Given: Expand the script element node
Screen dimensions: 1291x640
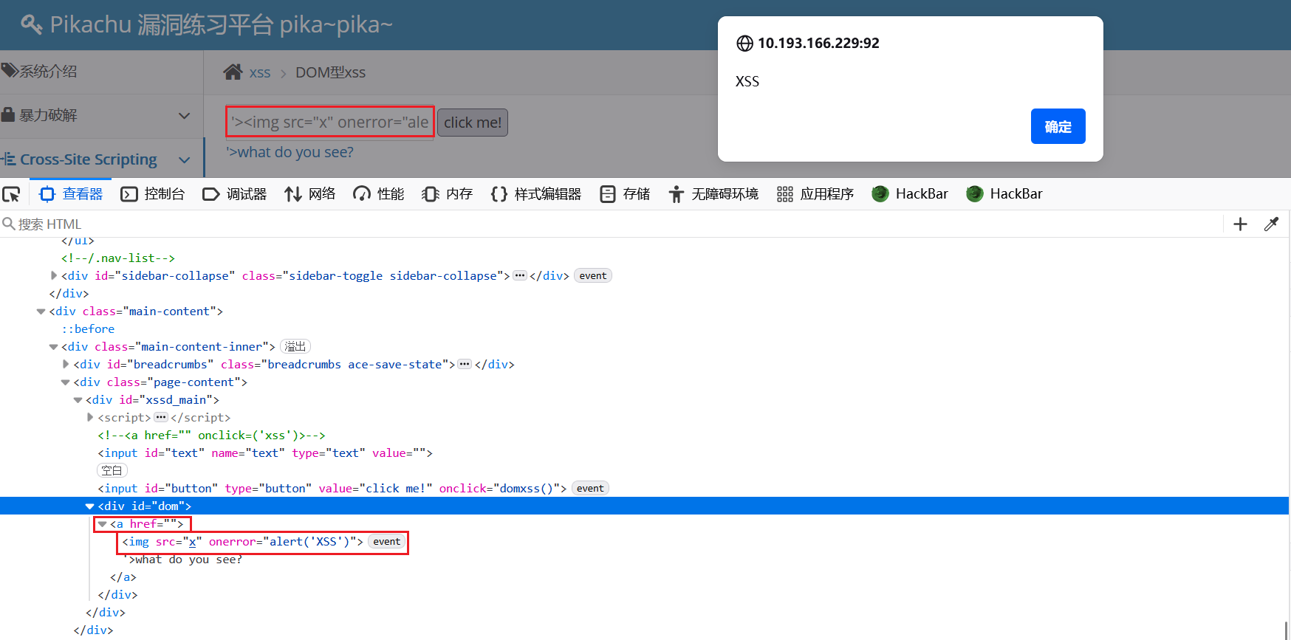Looking at the screenshot, I should 90,418.
